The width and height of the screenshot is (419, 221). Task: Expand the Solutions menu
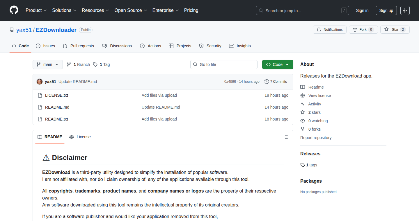click(x=64, y=10)
